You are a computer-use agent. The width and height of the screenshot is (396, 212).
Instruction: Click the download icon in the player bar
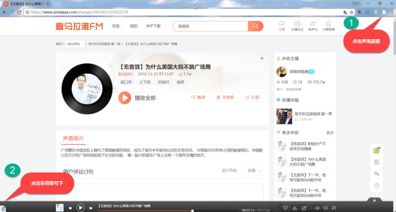pyautogui.click(x=295, y=208)
